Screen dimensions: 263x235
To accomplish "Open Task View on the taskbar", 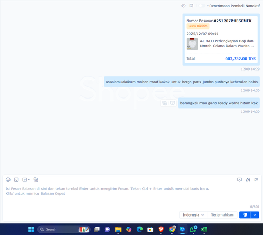I will [x=97, y=229].
